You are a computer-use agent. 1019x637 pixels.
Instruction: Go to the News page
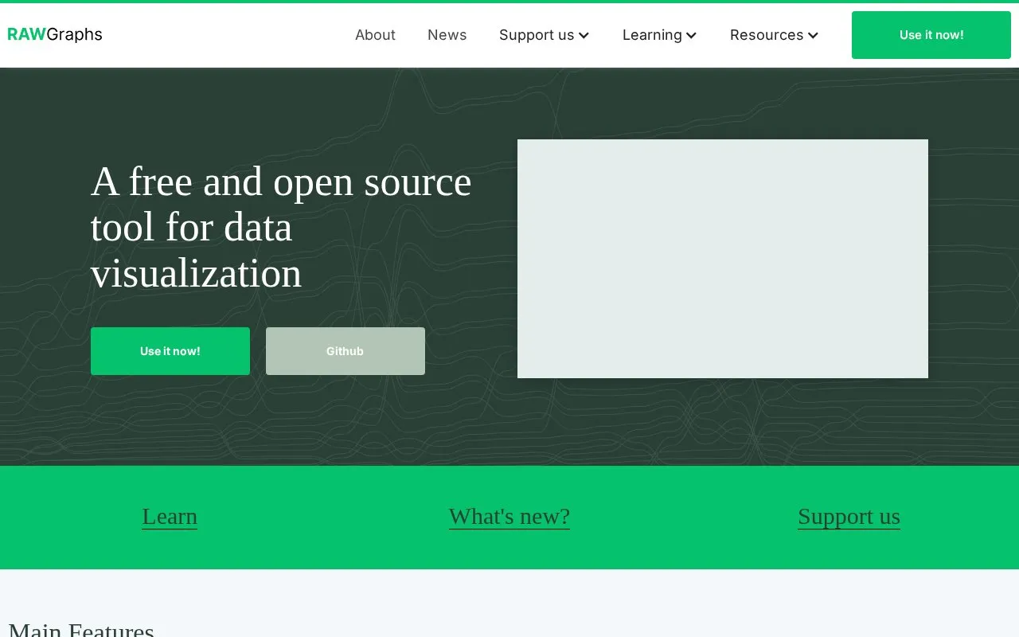point(447,35)
